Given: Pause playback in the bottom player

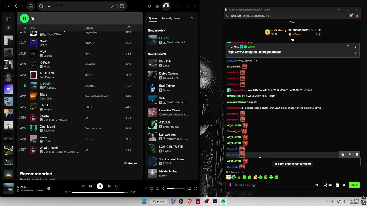Looking at the screenshot, I should [100, 186].
